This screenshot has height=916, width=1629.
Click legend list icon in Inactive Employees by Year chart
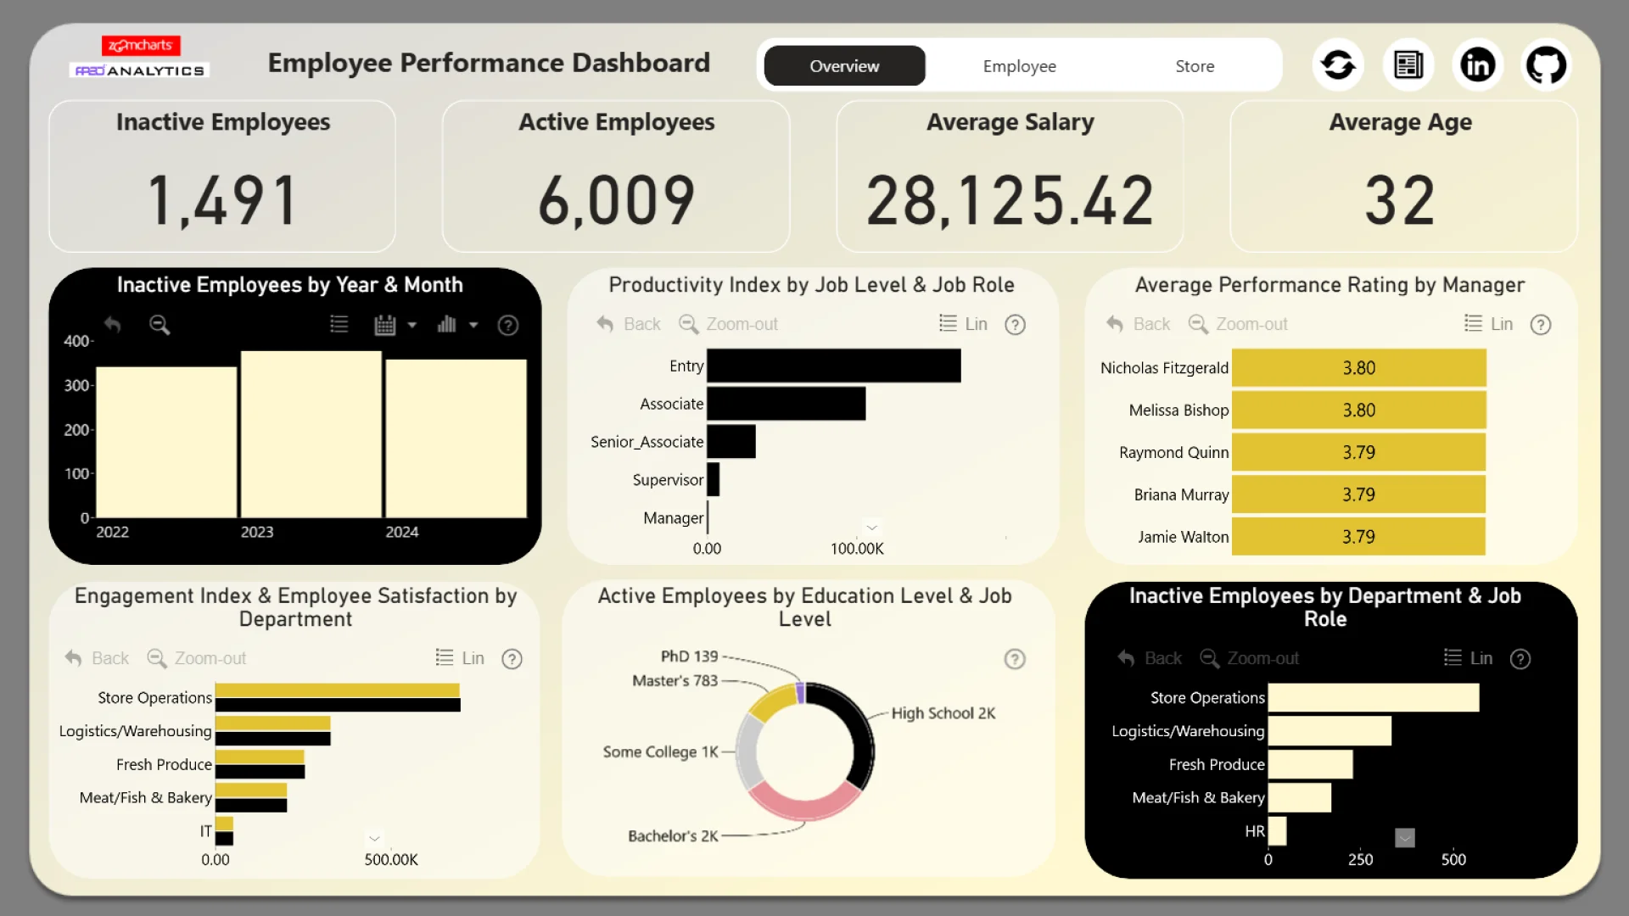pyautogui.click(x=339, y=325)
